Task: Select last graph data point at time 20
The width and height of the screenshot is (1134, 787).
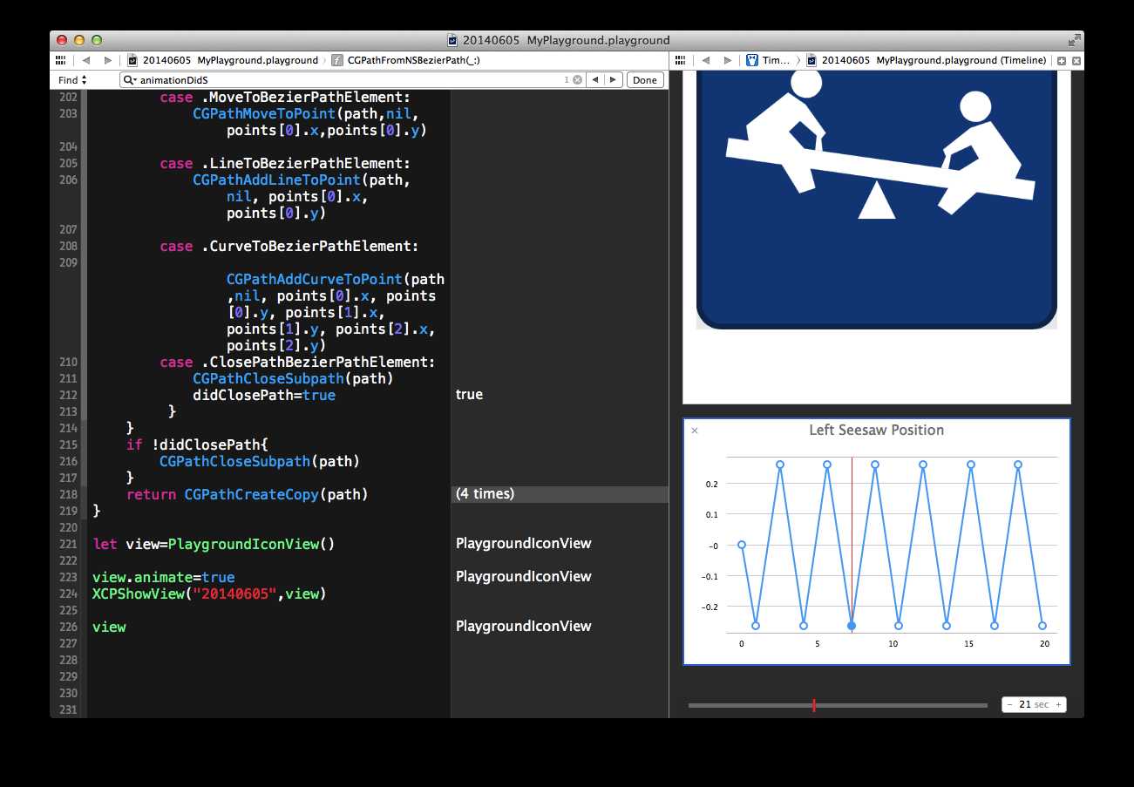Action: click(1042, 626)
